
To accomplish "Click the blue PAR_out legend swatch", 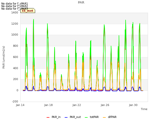I will pyautogui.click(x=66, y=117).
